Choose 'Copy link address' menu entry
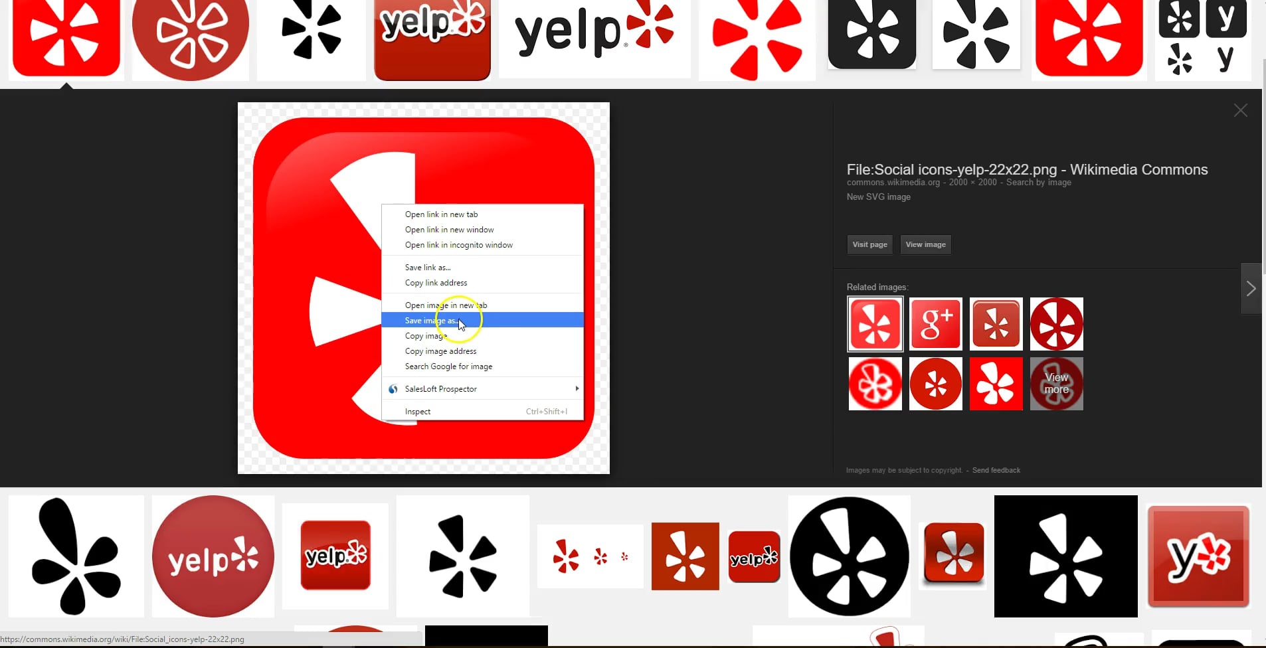 (x=482, y=282)
